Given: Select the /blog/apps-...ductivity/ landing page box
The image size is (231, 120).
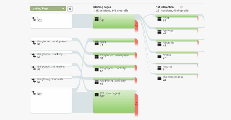Looking at the screenshot, I should coord(51,55).
